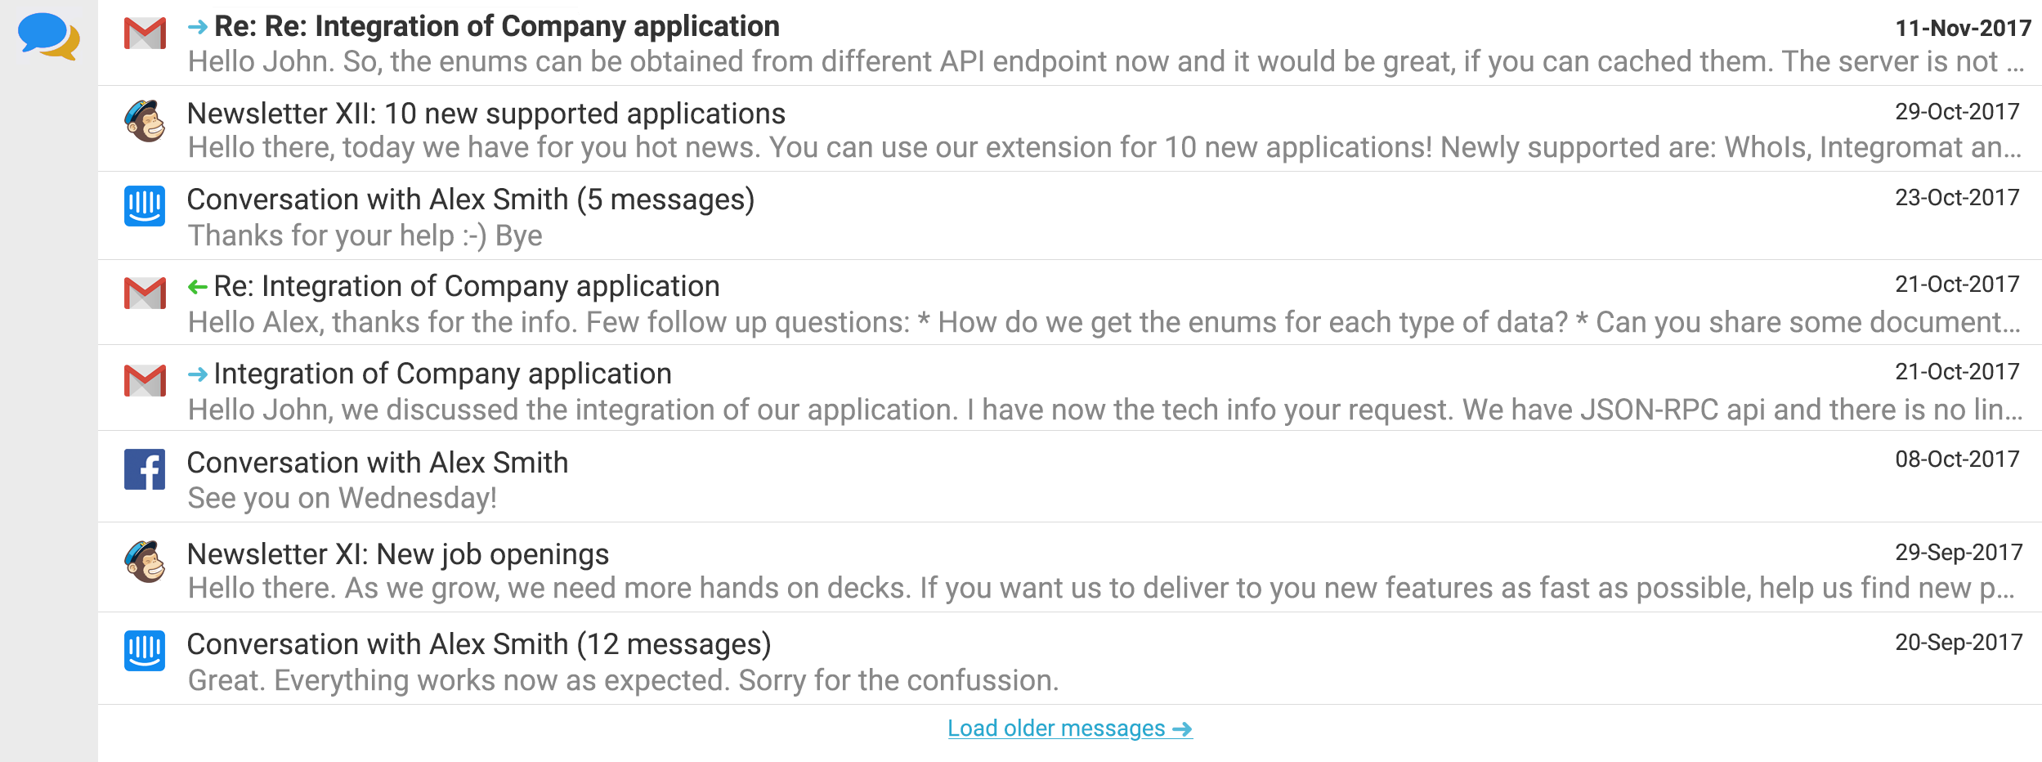
Task: Click Facebook icon for Alex Smith conversation
Action: tap(145, 469)
